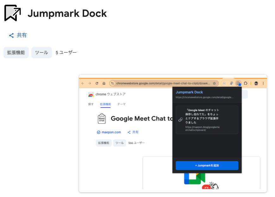The height and width of the screenshot is (197, 275).
Task: Select the 拡張機能 tab in the preview
Action: tap(105, 104)
